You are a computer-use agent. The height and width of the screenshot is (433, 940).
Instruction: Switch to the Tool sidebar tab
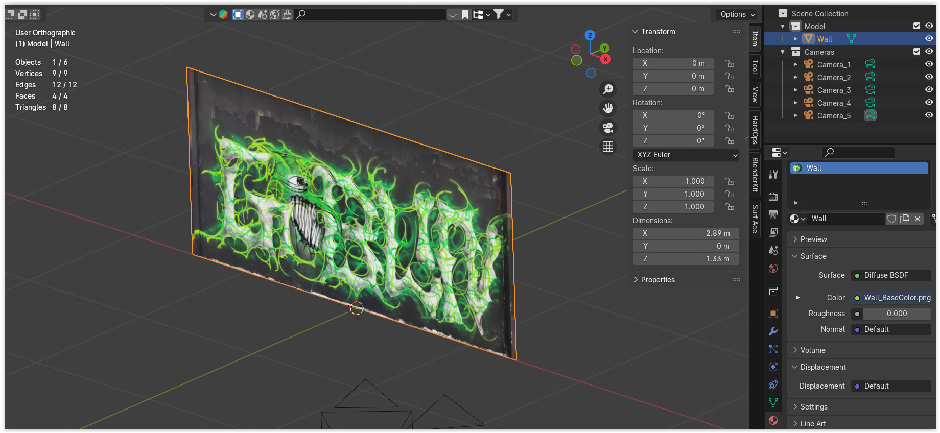[x=755, y=66]
